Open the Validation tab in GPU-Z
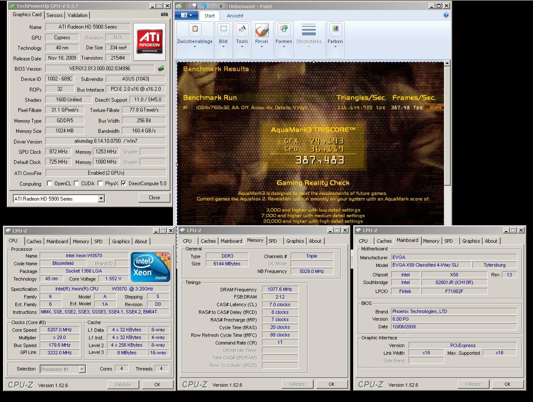 (x=78, y=15)
